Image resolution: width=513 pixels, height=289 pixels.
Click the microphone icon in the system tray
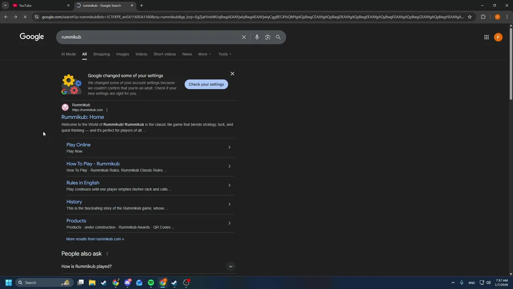[x=462, y=283]
